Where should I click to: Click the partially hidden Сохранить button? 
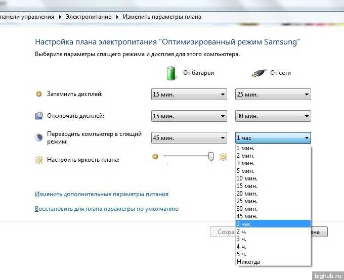(223, 232)
